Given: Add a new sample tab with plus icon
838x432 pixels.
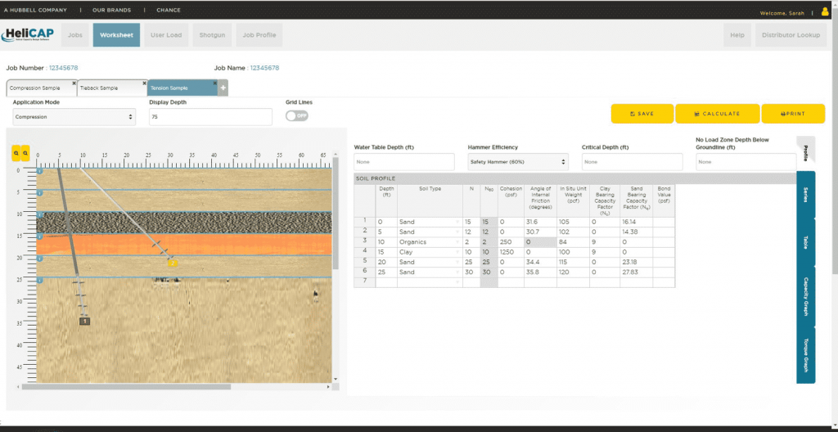Looking at the screenshot, I should click(x=223, y=88).
